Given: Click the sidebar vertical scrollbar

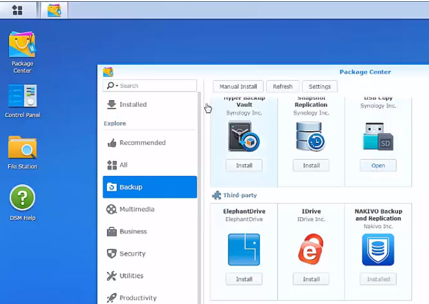Looking at the screenshot, I should pyautogui.click(x=199, y=198).
